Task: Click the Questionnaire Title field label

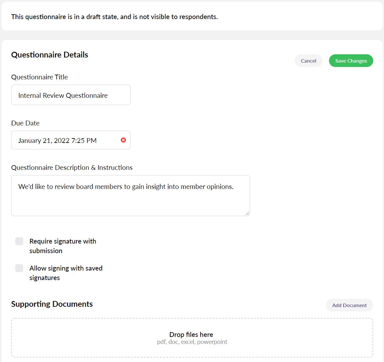Action: point(39,77)
